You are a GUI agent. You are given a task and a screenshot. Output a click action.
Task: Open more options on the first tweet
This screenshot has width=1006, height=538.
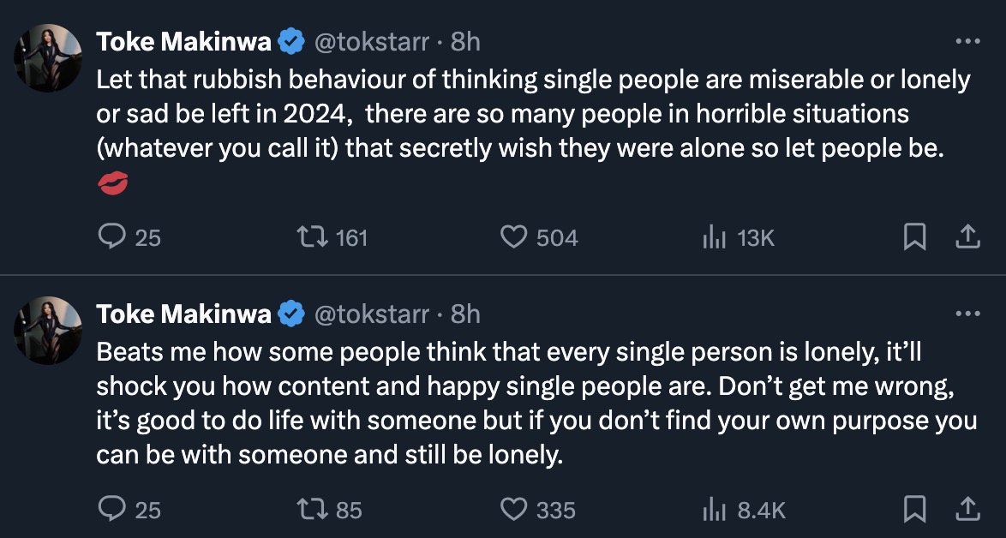point(967,41)
